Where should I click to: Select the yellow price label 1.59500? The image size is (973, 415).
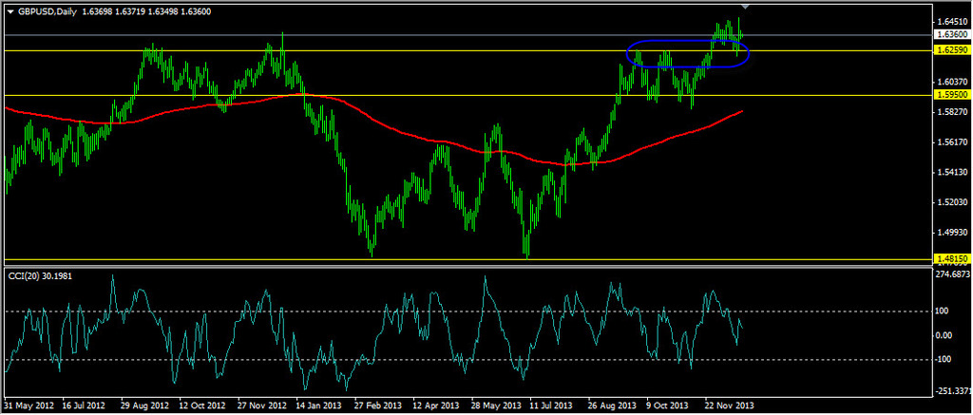pos(952,96)
